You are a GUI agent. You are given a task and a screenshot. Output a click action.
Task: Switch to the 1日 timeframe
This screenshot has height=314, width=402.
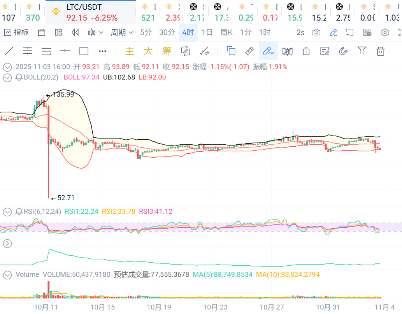pos(207,33)
